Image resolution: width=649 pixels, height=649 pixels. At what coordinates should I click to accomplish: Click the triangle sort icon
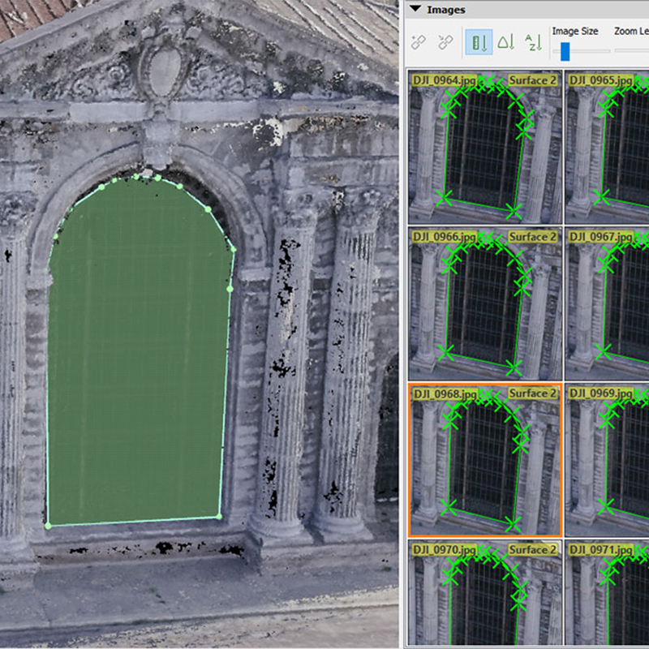pos(505,42)
